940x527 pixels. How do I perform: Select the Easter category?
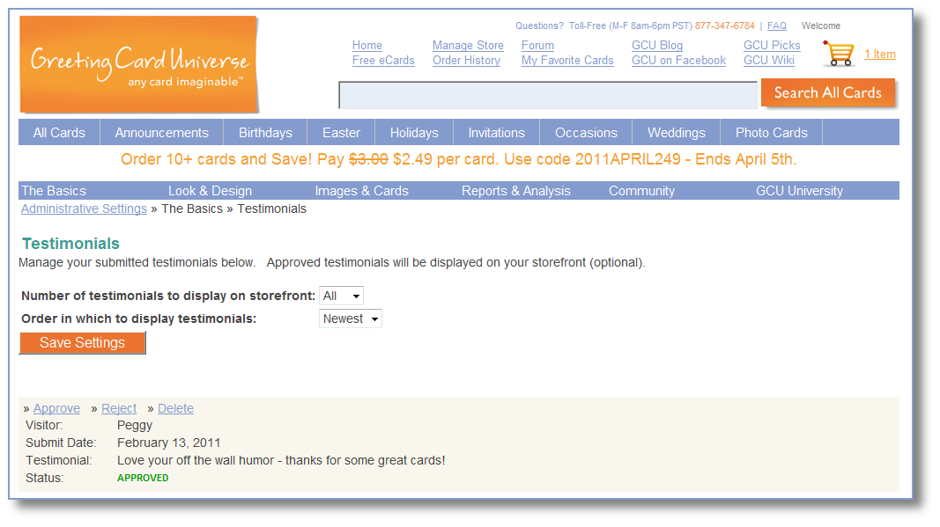341,132
